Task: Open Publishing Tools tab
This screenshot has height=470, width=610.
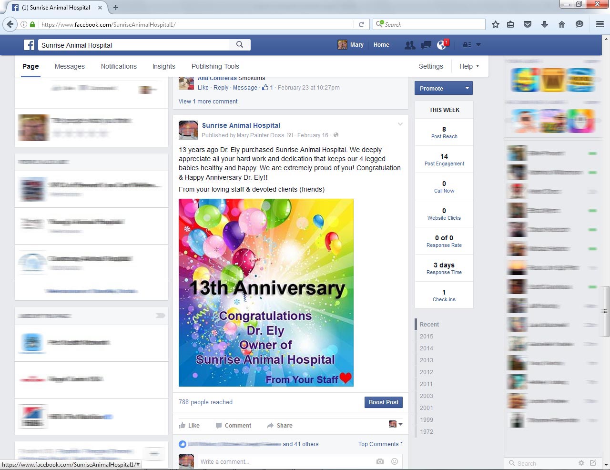Action: click(x=215, y=66)
